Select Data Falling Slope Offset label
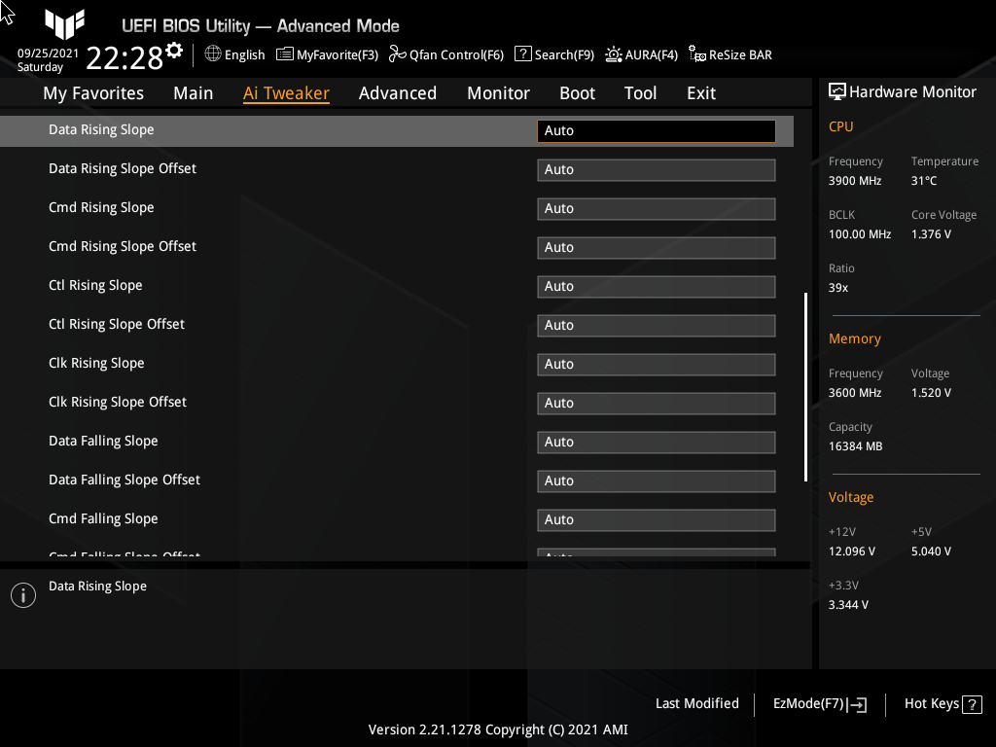The width and height of the screenshot is (996, 747). (x=124, y=480)
